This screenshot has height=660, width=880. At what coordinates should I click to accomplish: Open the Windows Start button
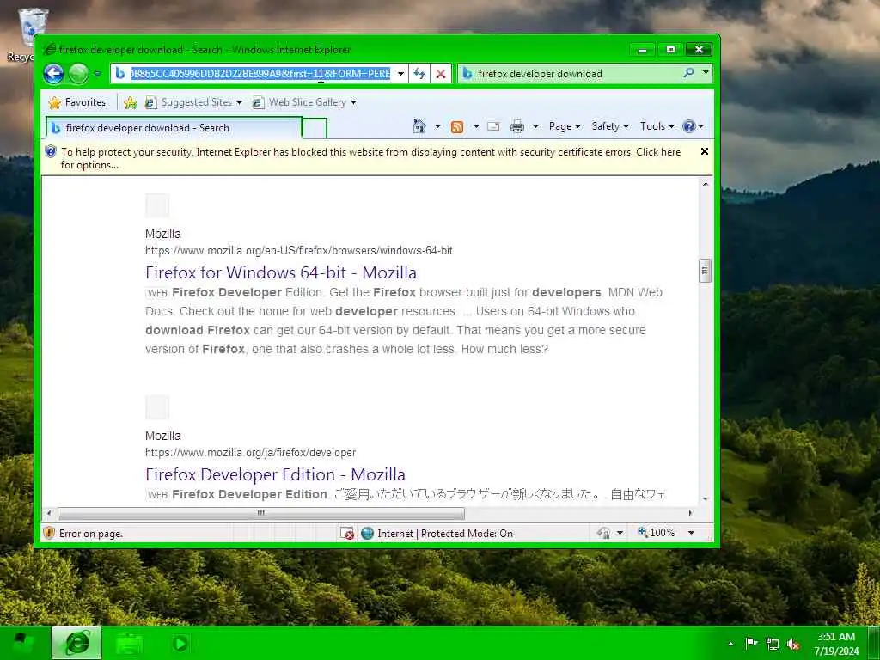(x=22, y=643)
